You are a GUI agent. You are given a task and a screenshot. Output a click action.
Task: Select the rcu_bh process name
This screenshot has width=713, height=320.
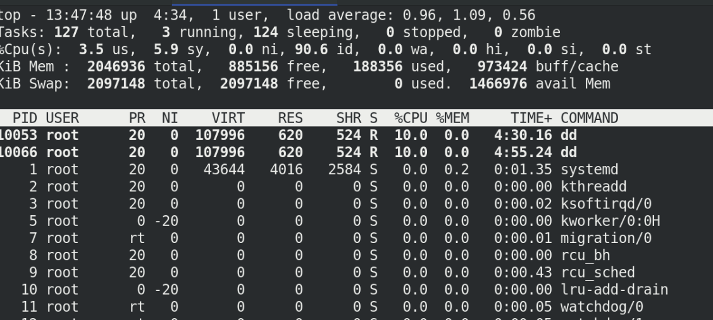pos(585,256)
